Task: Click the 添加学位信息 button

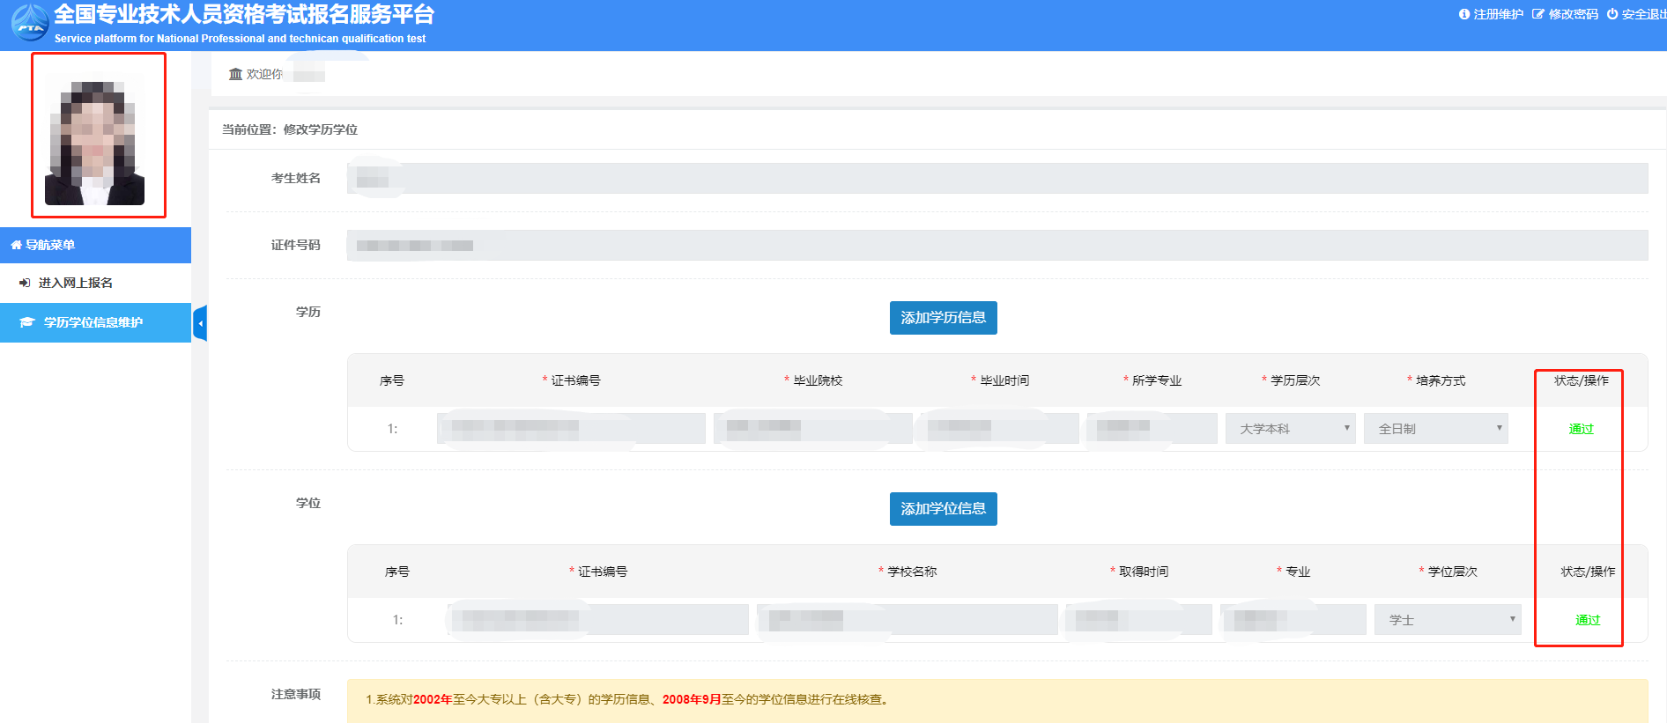Action: (943, 509)
